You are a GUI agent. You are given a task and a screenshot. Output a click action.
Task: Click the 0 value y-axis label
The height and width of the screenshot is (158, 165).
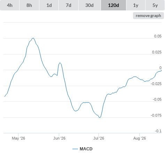pos(160,68)
